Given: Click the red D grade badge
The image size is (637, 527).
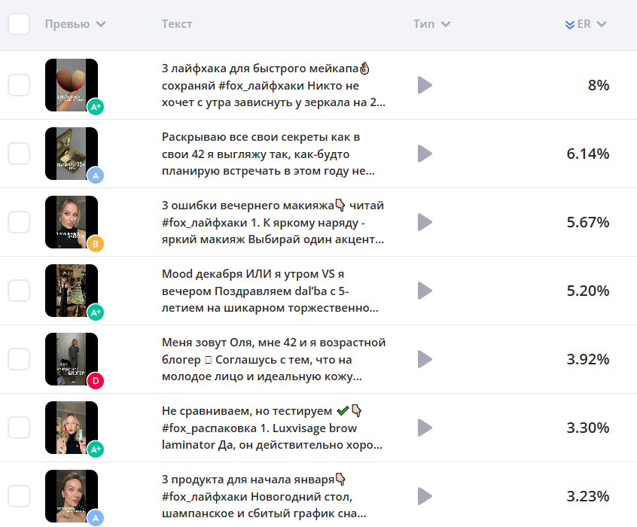Looking at the screenshot, I should click(96, 381).
